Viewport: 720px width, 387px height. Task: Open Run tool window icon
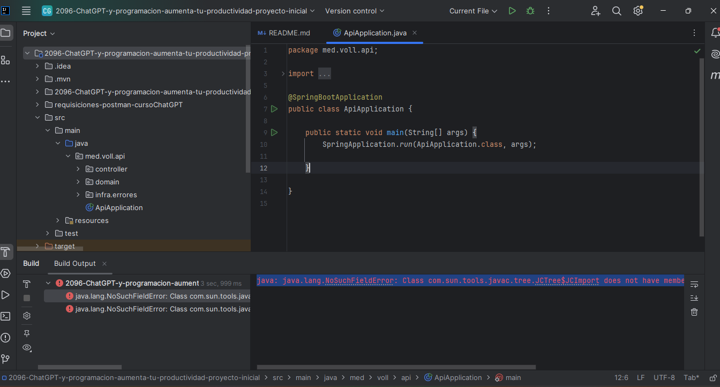(5, 295)
